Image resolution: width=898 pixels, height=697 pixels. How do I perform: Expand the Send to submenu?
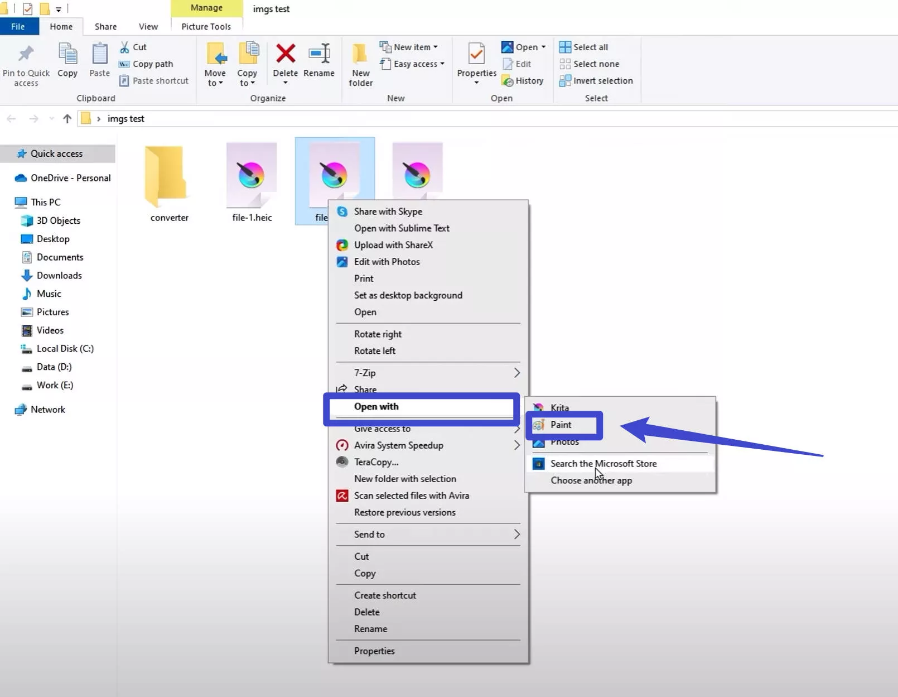point(369,534)
